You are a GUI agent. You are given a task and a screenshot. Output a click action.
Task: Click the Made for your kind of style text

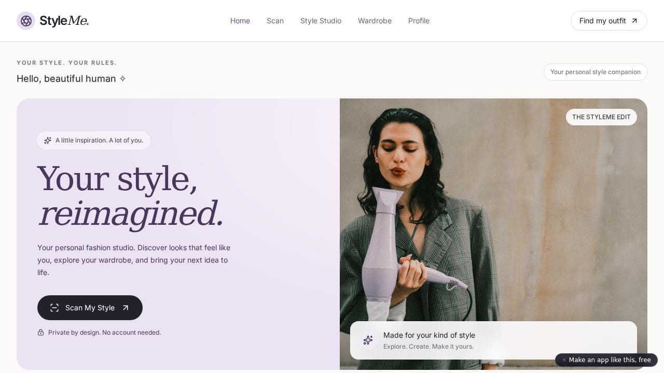point(429,335)
